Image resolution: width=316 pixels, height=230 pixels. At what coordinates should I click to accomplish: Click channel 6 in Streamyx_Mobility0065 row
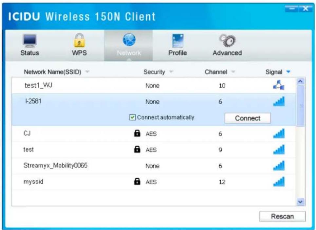[220, 166]
